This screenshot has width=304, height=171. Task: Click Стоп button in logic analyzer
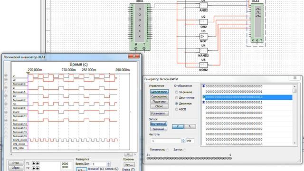click(x=16, y=163)
